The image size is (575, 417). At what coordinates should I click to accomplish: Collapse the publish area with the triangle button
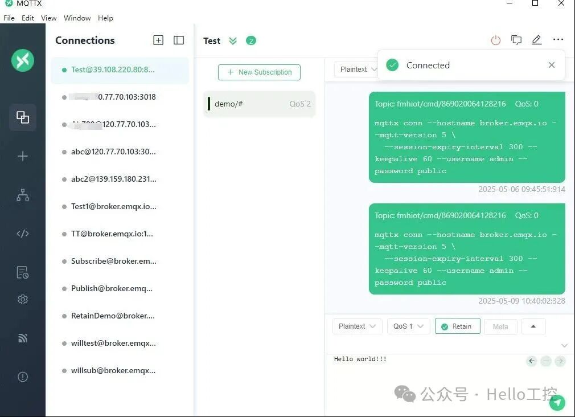[533, 326]
